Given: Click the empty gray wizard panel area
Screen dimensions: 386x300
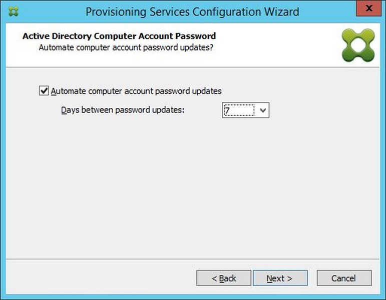Looking at the screenshot, I should [193, 187].
